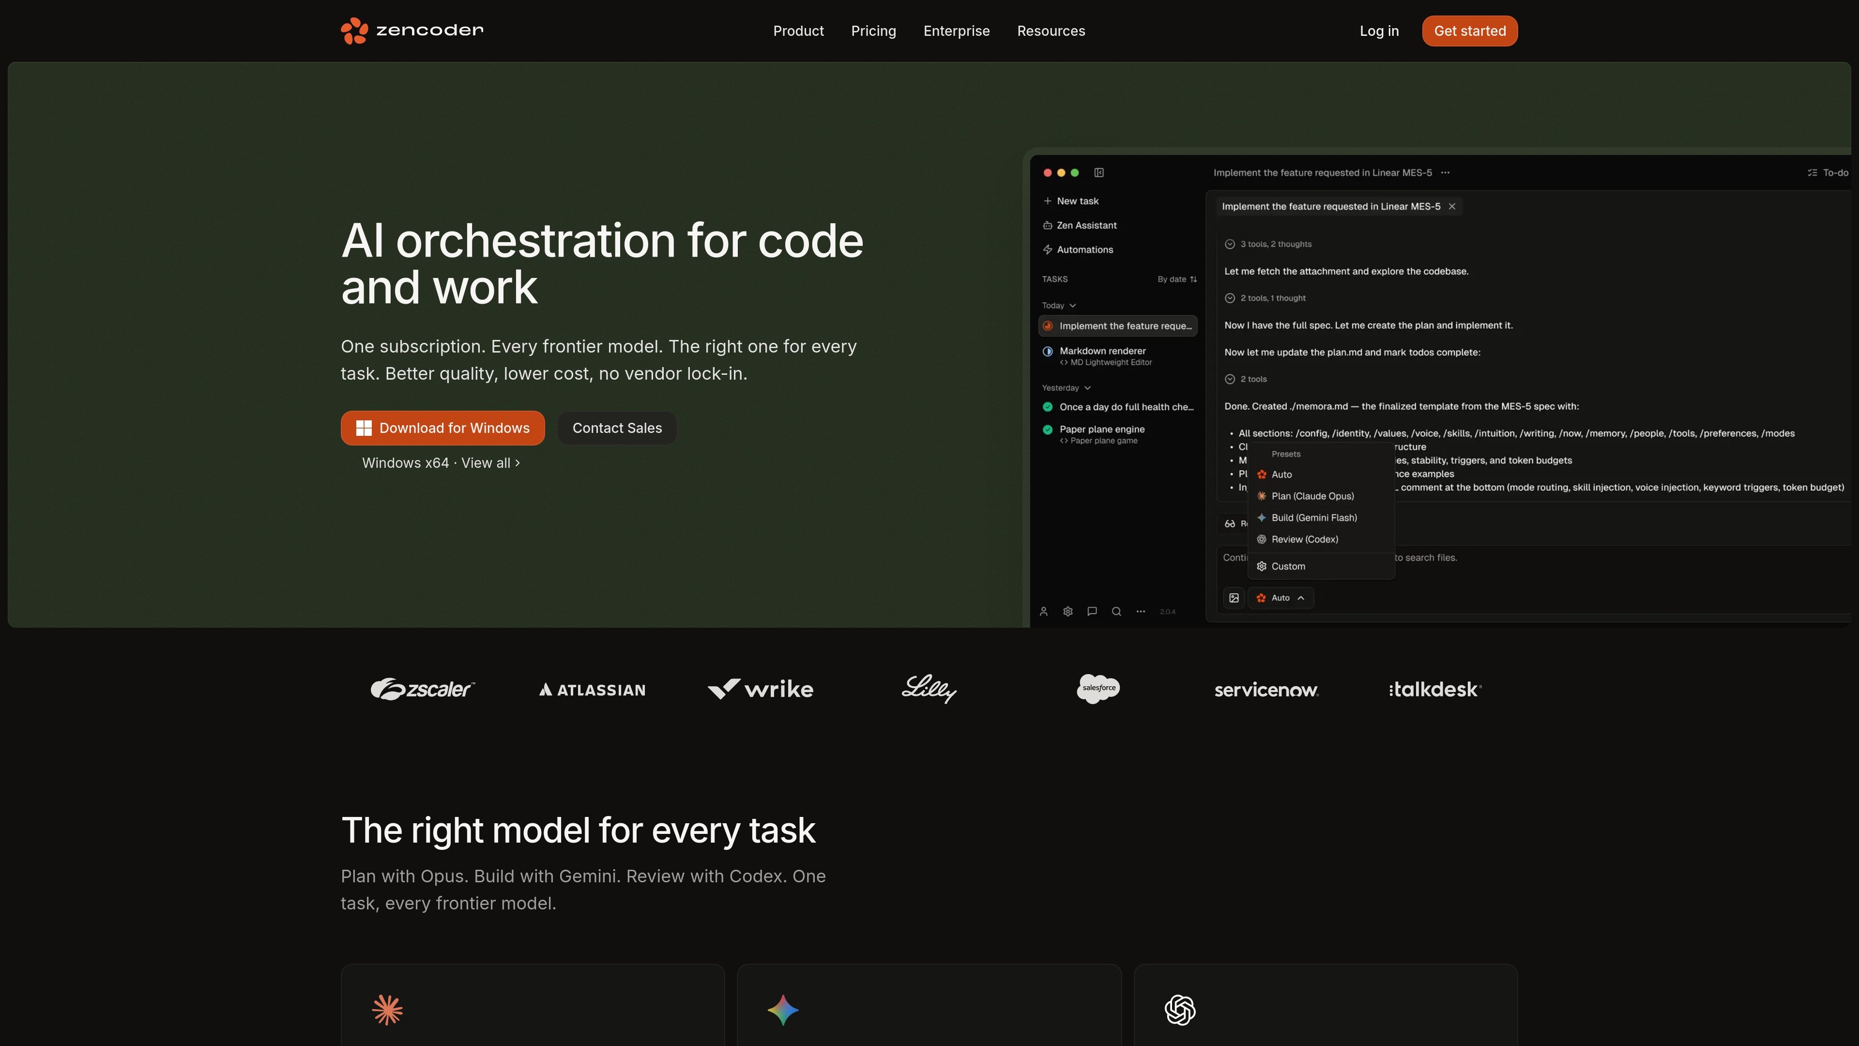This screenshot has height=1046, width=1859.
Task: Open Automations in the sidebar
Action: [x=1078, y=250]
